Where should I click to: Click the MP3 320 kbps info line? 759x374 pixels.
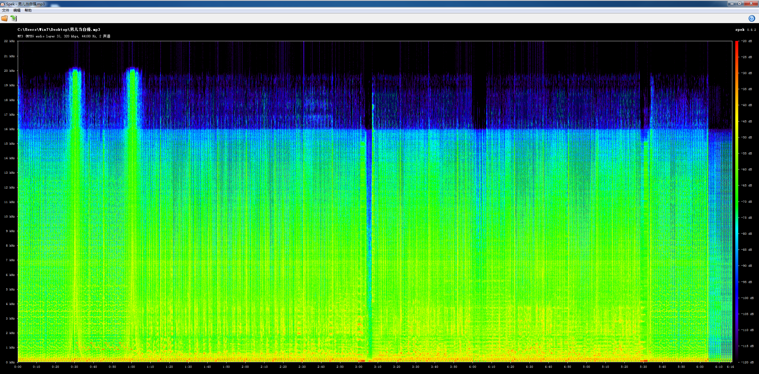pyautogui.click(x=64, y=36)
